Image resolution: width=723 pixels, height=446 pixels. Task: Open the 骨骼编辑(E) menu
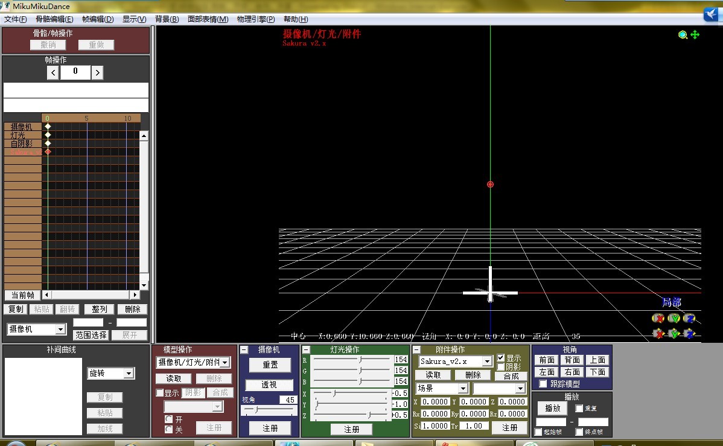pyautogui.click(x=54, y=19)
